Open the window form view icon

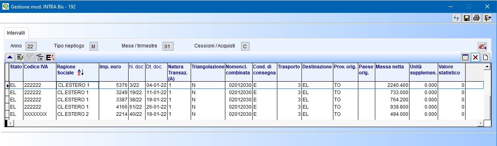click(x=466, y=58)
